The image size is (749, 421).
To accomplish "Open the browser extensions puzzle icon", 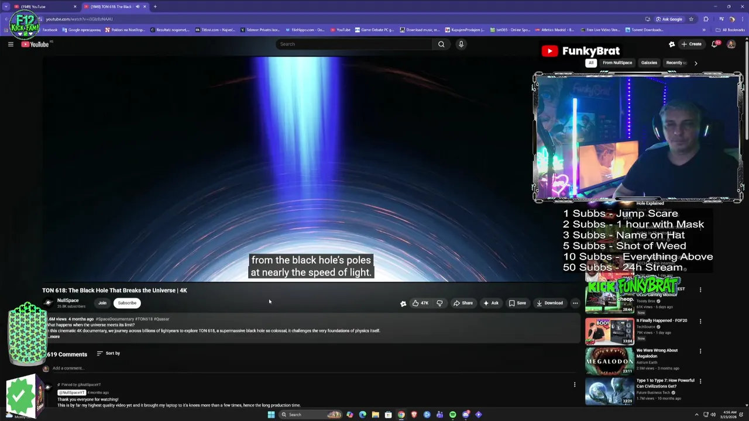I will coord(706,19).
